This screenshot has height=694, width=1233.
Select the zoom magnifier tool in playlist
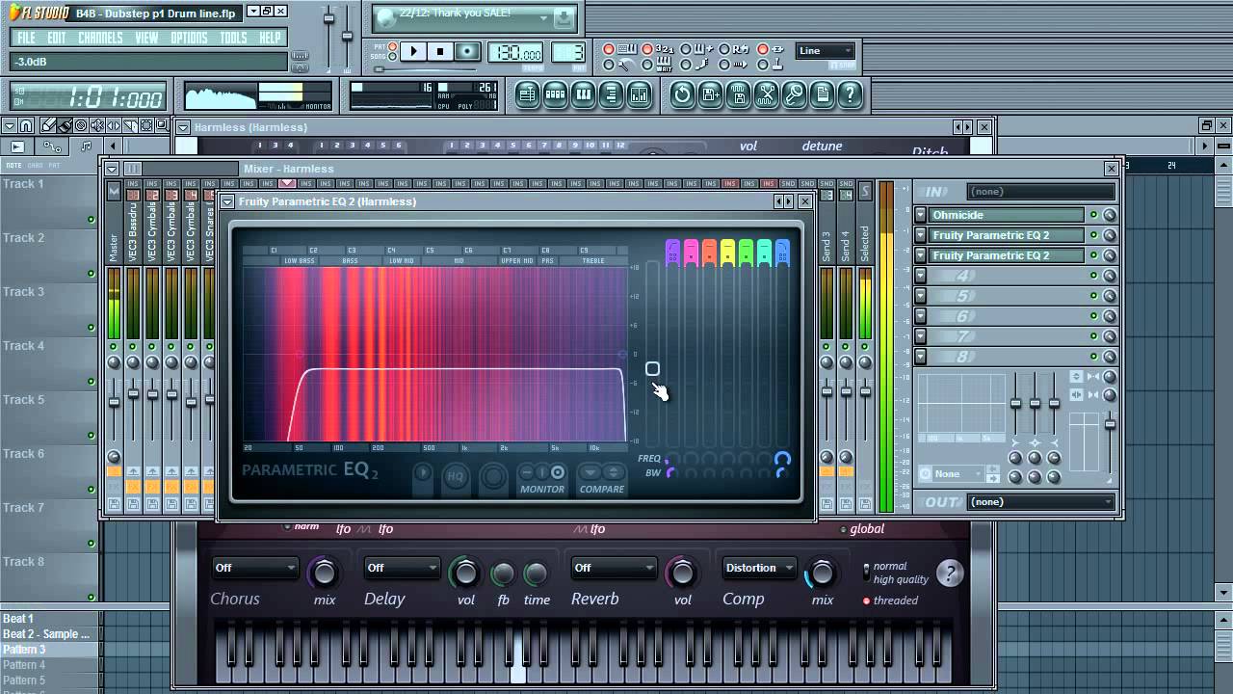(x=162, y=125)
